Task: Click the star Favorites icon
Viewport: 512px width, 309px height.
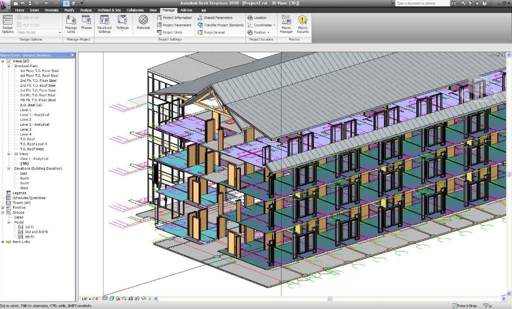Action: pyautogui.click(x=477, y=3)
